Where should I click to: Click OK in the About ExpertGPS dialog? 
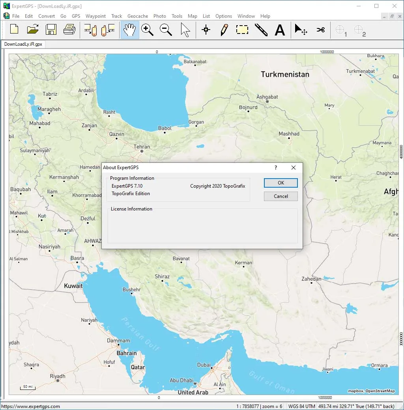click(281, 183)
